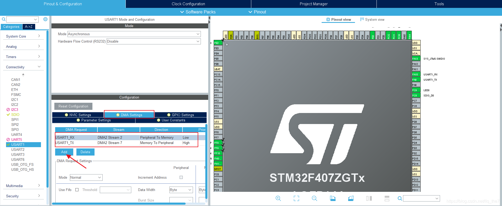Select USART2 in the Connectivity list

click(18, 150)
